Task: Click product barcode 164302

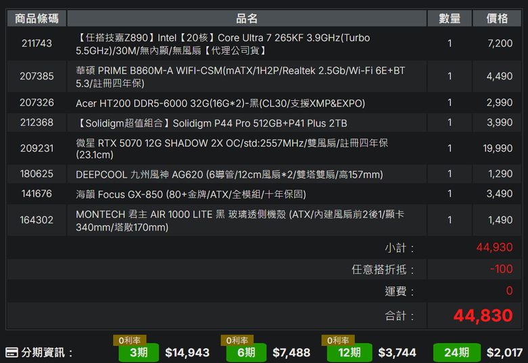Action: [x=37, y=220]
